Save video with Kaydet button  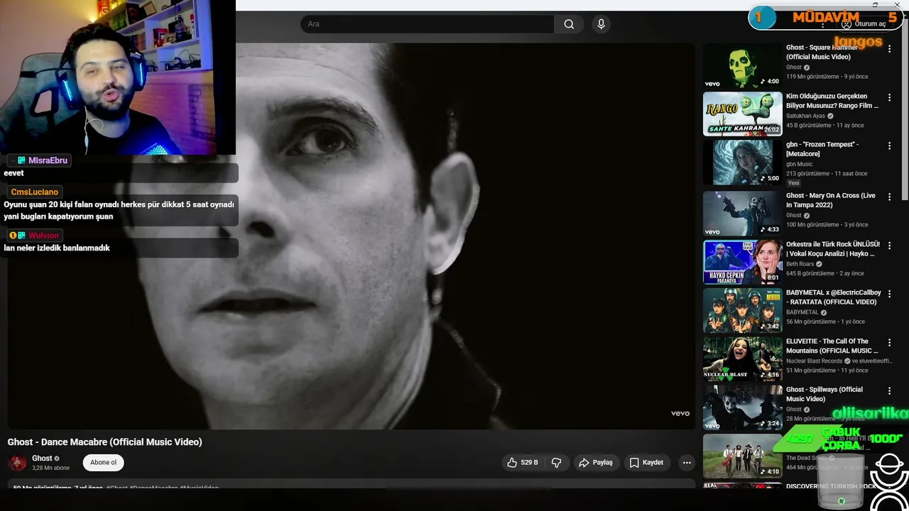pyautogui.click(x=646, y=463)
